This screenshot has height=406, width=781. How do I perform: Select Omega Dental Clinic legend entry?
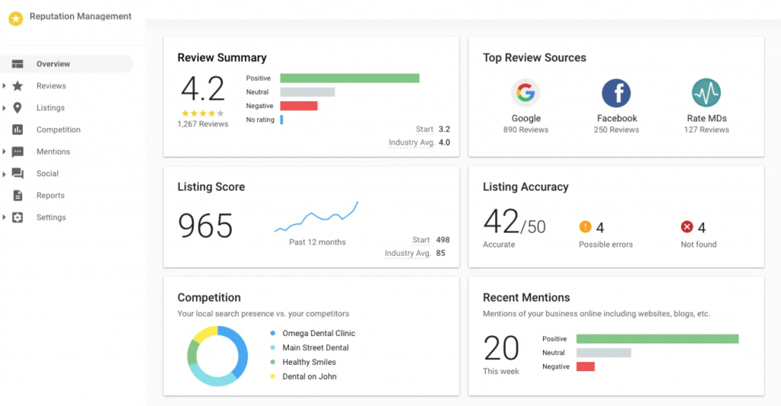pyautogui.click(x=319, y=334)
